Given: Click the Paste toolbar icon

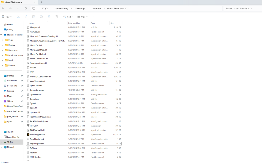Looking at the screenshot, I should point(34,17).
